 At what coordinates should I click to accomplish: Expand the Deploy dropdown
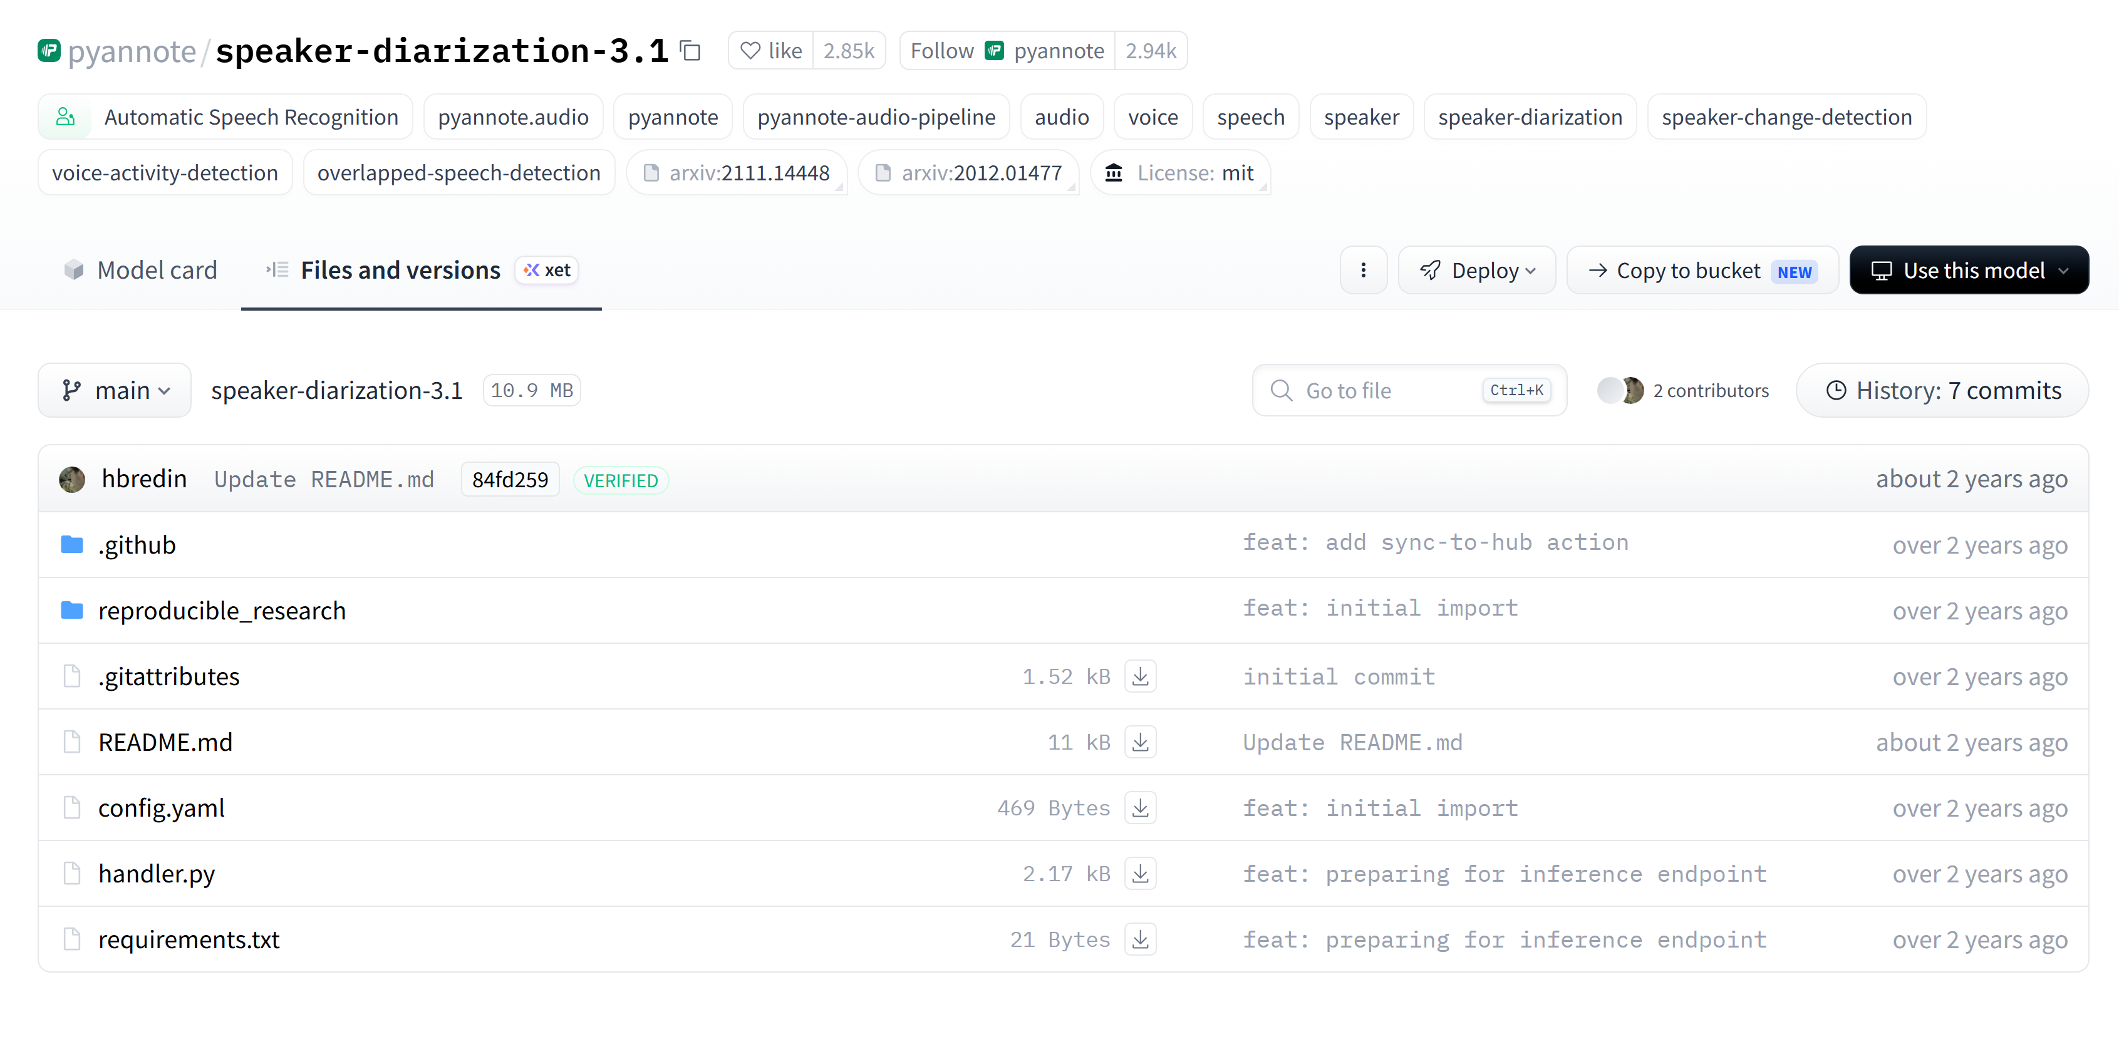coord(1476,270)
